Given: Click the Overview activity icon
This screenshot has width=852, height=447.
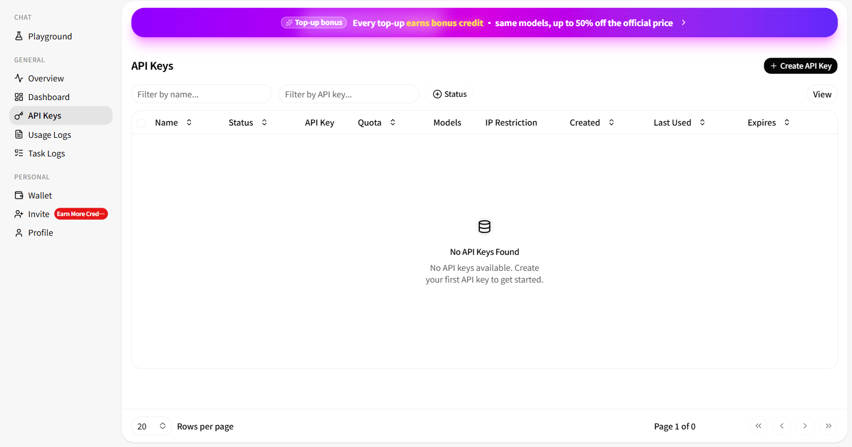Looking at the screenshot, I should [x=19, y=78].
